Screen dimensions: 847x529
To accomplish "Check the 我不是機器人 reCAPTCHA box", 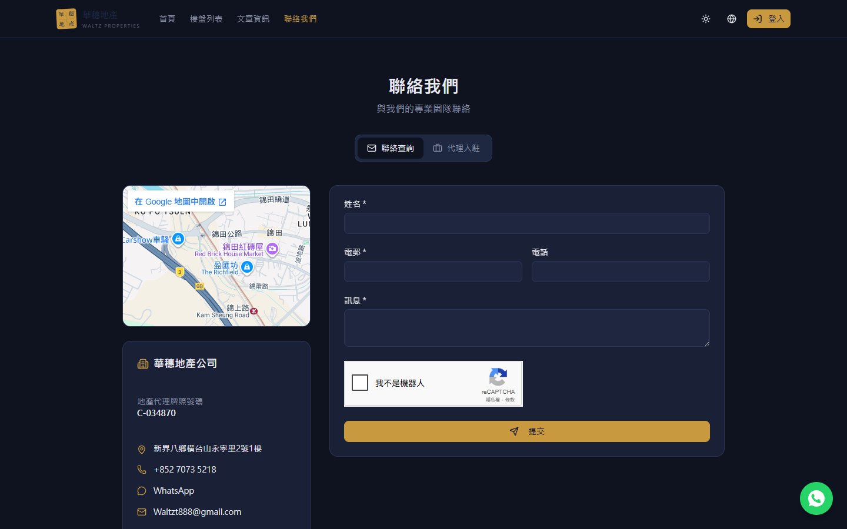I will 360,383.
